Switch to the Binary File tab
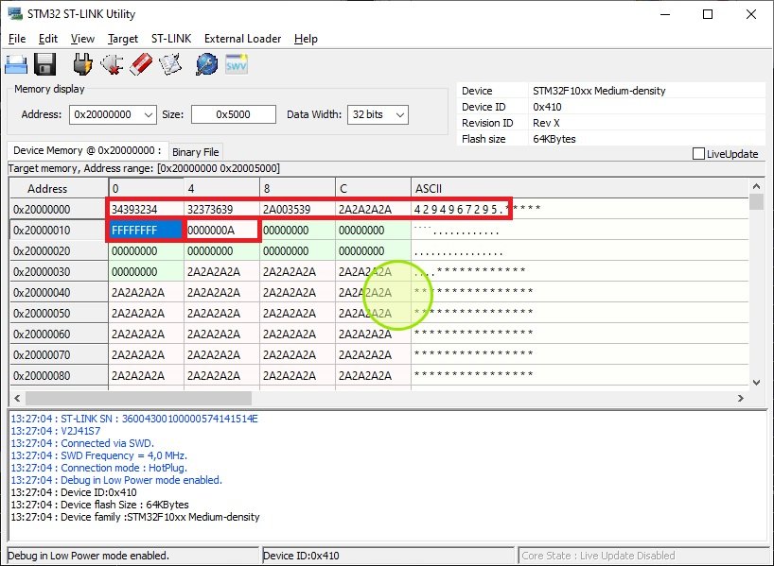Image resolution: width=774 pixels, height=566 pixels. pos(196,152)
